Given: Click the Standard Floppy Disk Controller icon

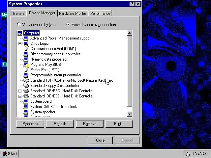Looking at the screenshot, I should point(26,86).
